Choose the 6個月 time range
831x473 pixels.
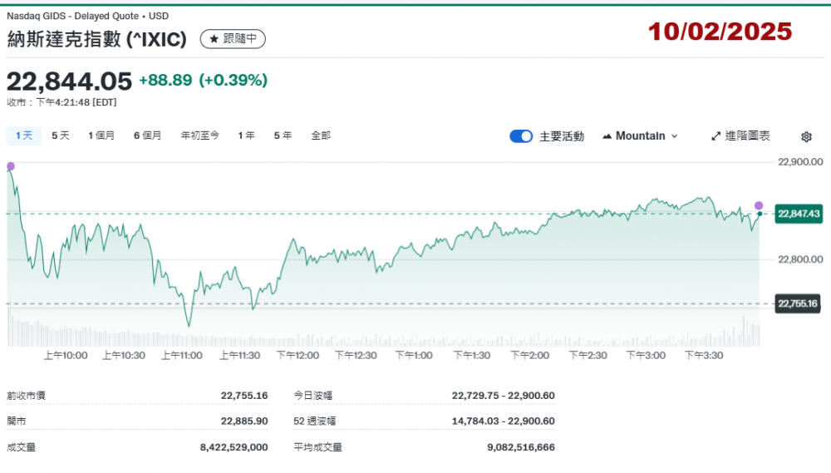[x=147, y=135]
